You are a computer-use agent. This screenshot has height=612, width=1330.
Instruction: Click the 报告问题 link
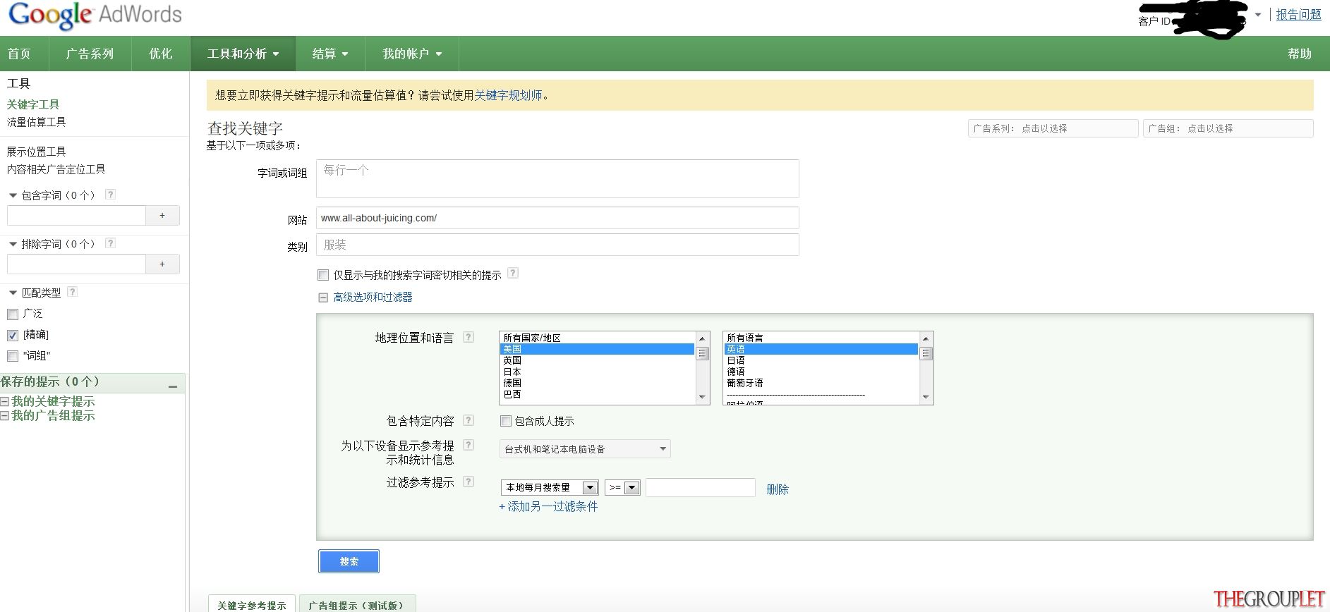click(1298, 14)
